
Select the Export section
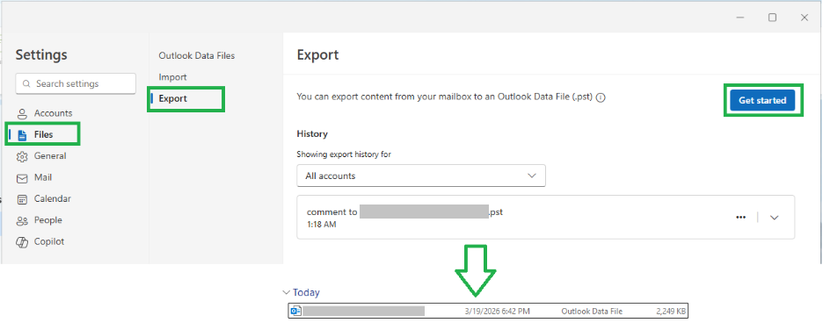pyautogui.click(x=172, y=98)
